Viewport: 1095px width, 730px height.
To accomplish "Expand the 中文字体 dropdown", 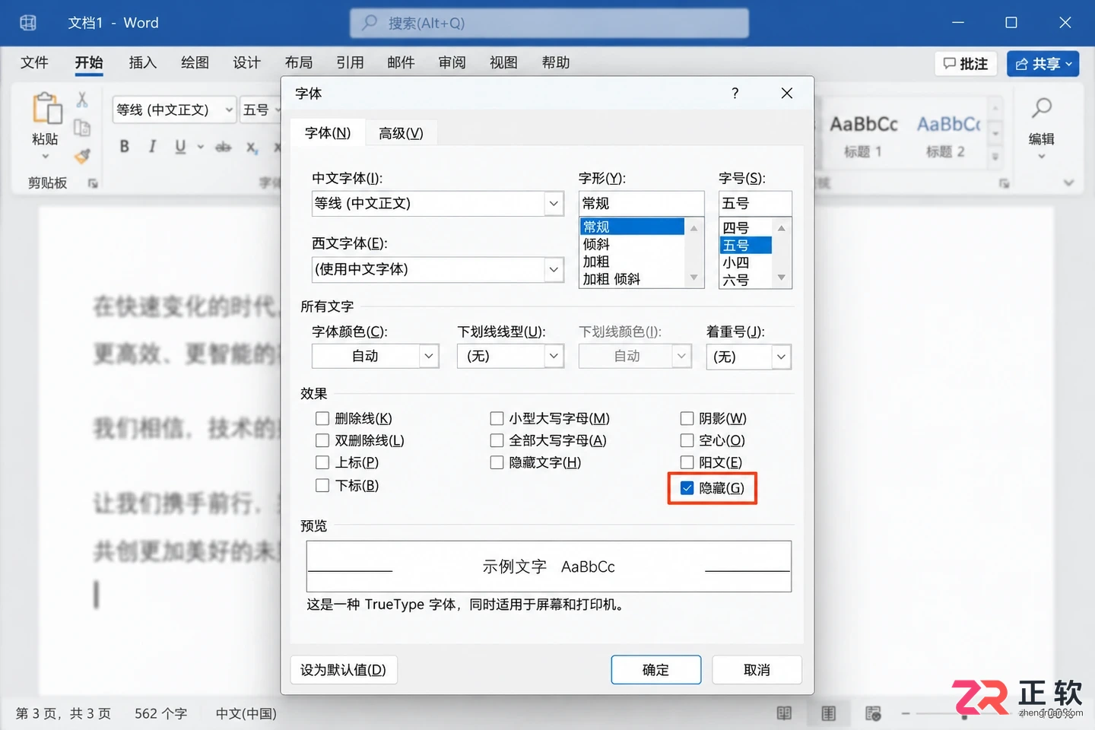I will pyautogui.click(x=554, y=203).
